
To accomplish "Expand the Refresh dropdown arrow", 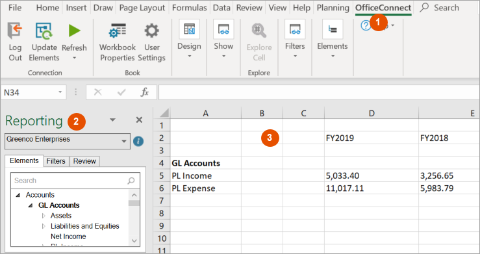I will click(75, 58).
